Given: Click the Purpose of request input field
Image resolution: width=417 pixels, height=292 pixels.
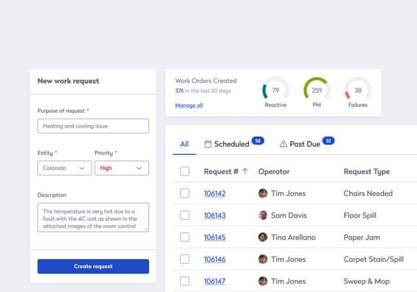Looking at the screenshot, I should click(x=93, y=126).
